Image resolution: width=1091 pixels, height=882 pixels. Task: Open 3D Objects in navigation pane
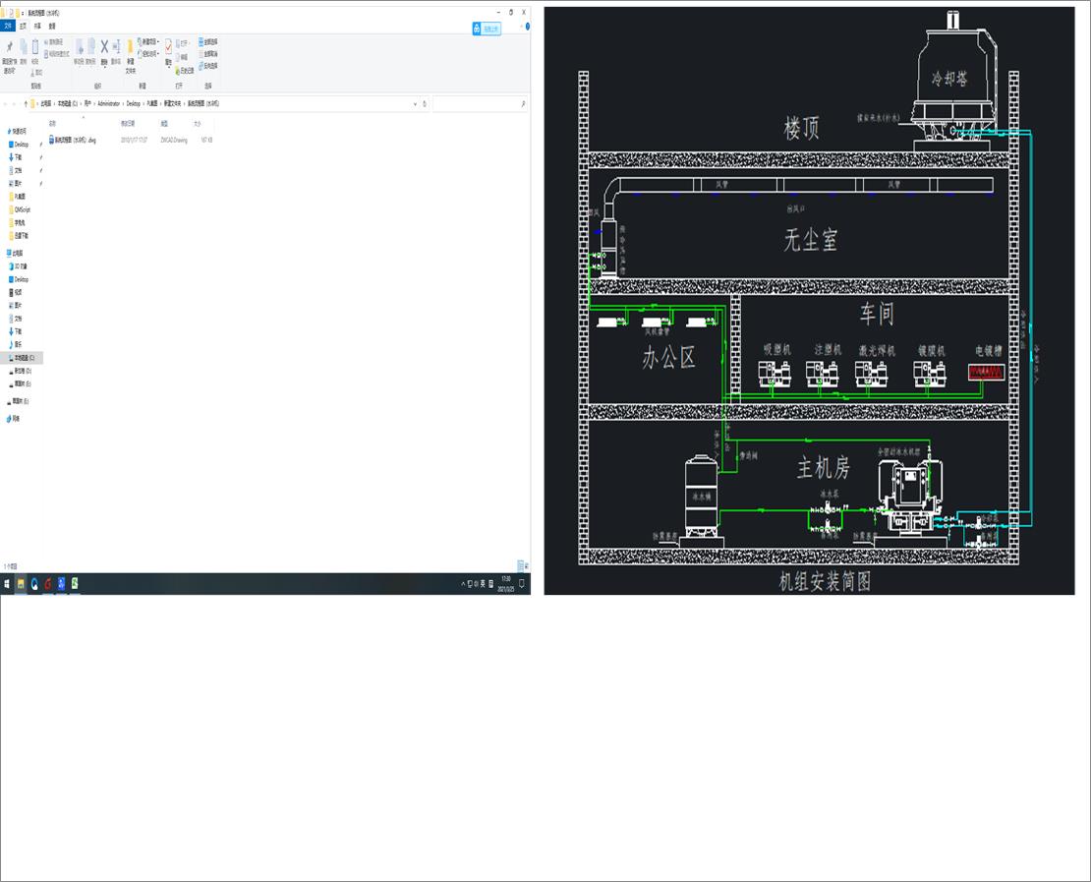(x=18, y=266)
